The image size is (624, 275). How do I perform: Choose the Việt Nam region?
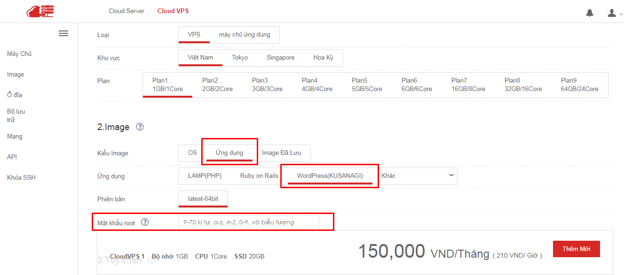click(201, 57)
